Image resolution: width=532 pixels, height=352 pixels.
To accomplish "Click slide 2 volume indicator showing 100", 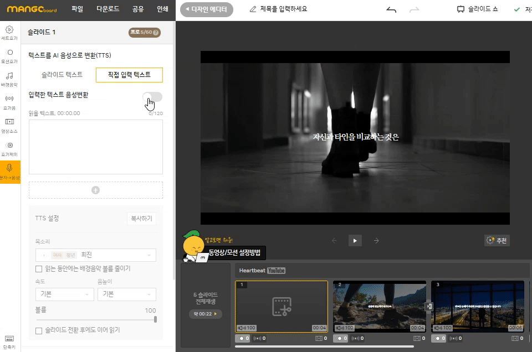I will coord(344,328).
